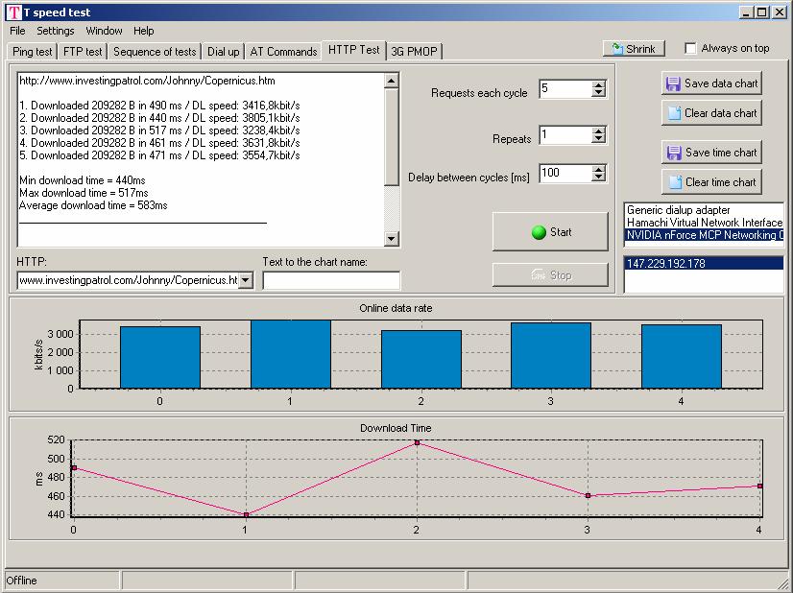The height and width of the screenshot is (593, 793).
Task: Click the Repeats input field
Action: pyautogui.click(x=565, y=135)
